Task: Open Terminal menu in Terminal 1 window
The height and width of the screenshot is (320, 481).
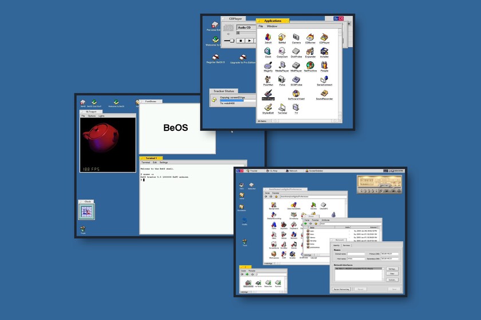Action: click(x=145, y=162)
